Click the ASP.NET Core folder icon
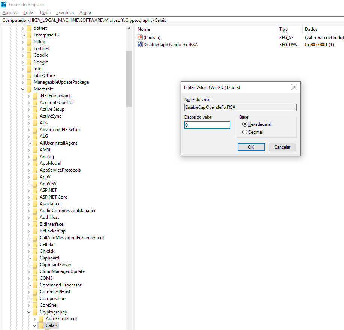Viewport: 344px width, 330px height. pos(35,197)
